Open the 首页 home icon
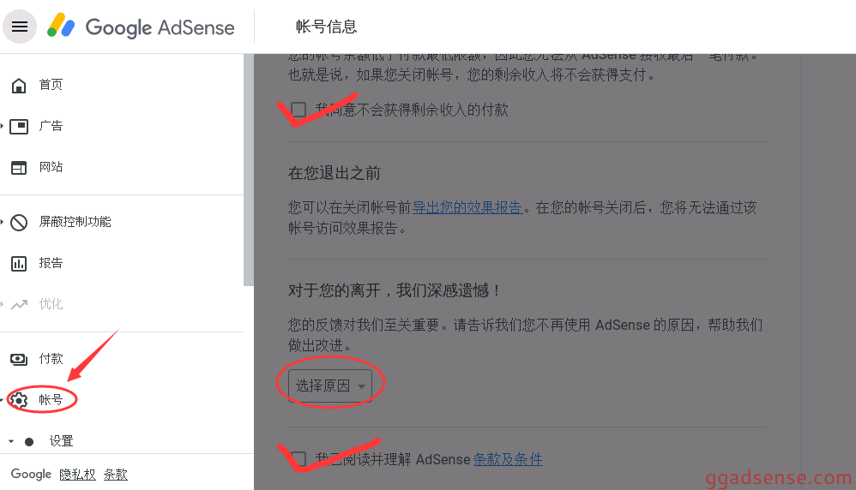This screenshot has height=490, width=856. tap(19, 85)
